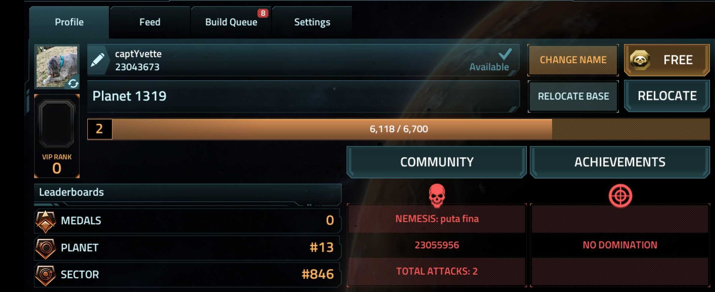This screenshot has width=715, height=292.
Task: Click the red skull nemesis icon
Action: tap(437, 195)
